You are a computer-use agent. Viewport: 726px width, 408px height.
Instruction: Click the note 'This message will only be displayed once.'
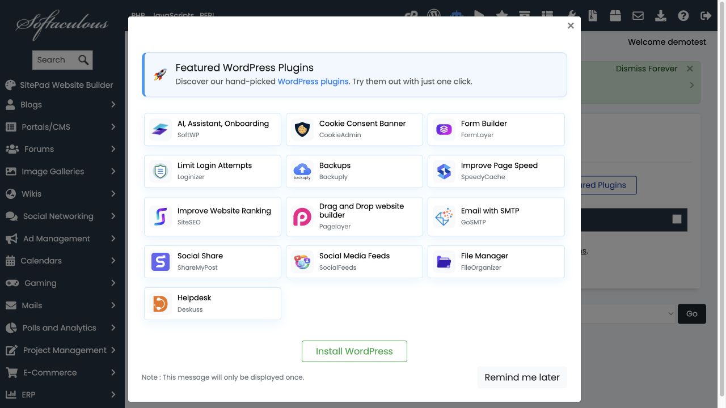point(234,377)
